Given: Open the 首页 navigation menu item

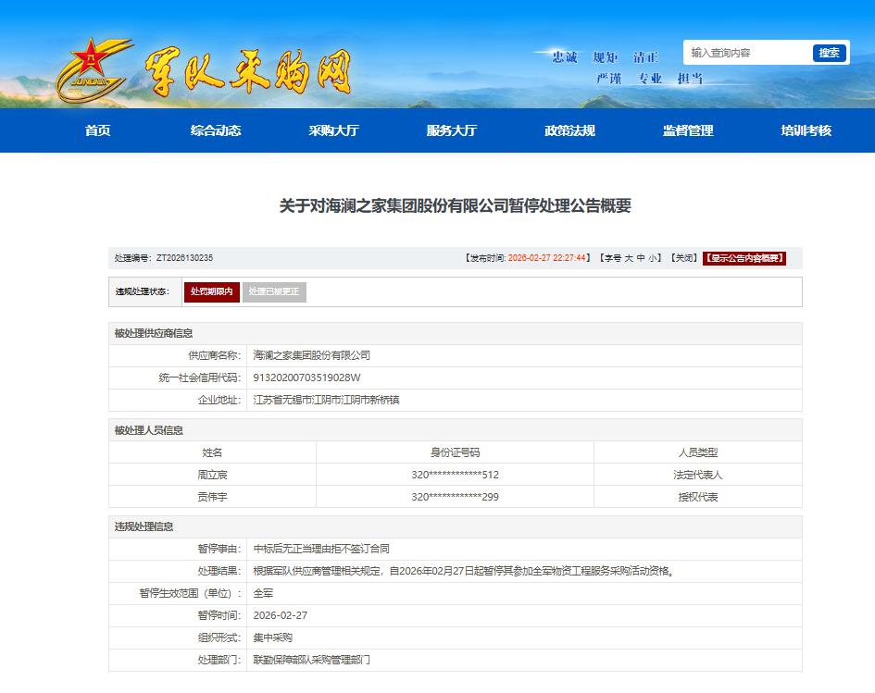Looking at the screenshot, I should 97,130.
